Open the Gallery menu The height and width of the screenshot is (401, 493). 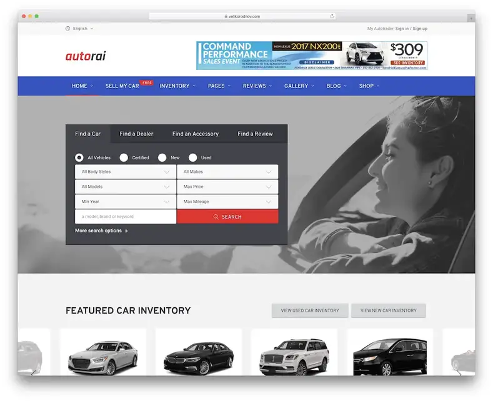point(299,86)
